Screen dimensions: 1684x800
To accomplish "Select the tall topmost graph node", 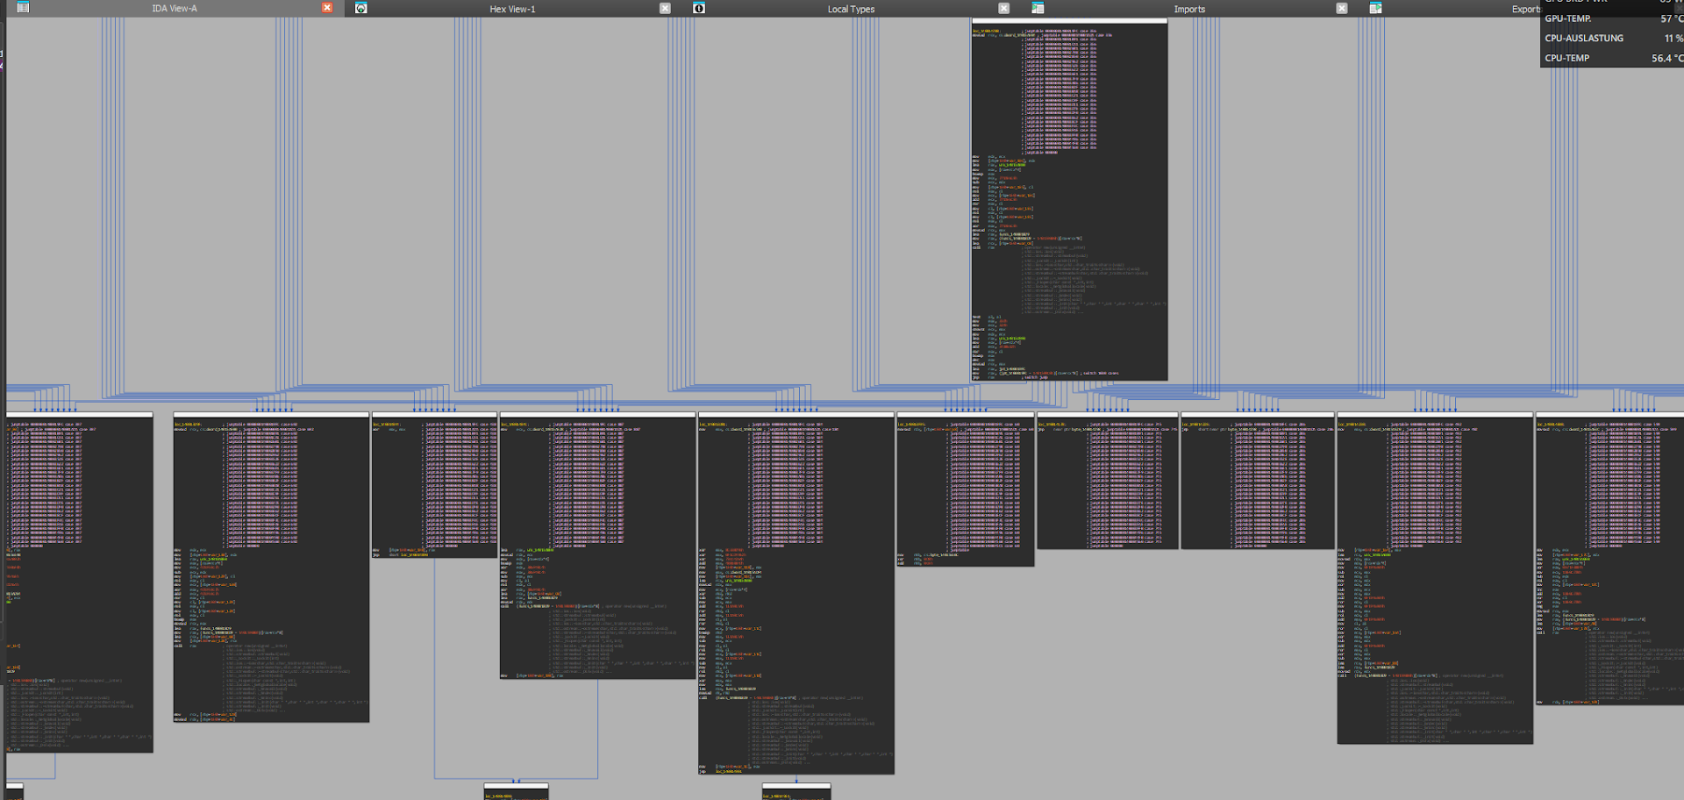I will (x=1069, y=200).
